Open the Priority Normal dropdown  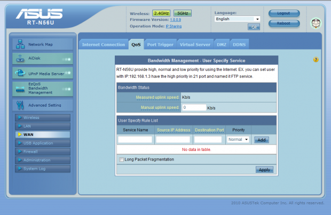tap(238, 139)
